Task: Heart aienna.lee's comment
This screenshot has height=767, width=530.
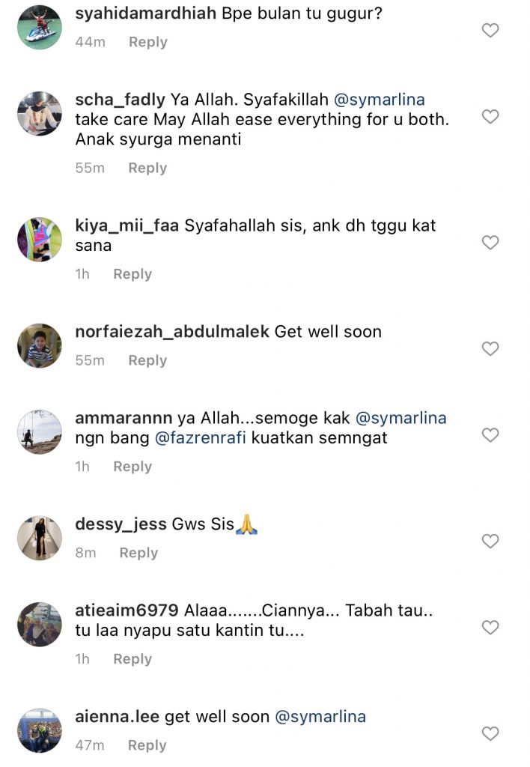Action: (x=490, y=733)
